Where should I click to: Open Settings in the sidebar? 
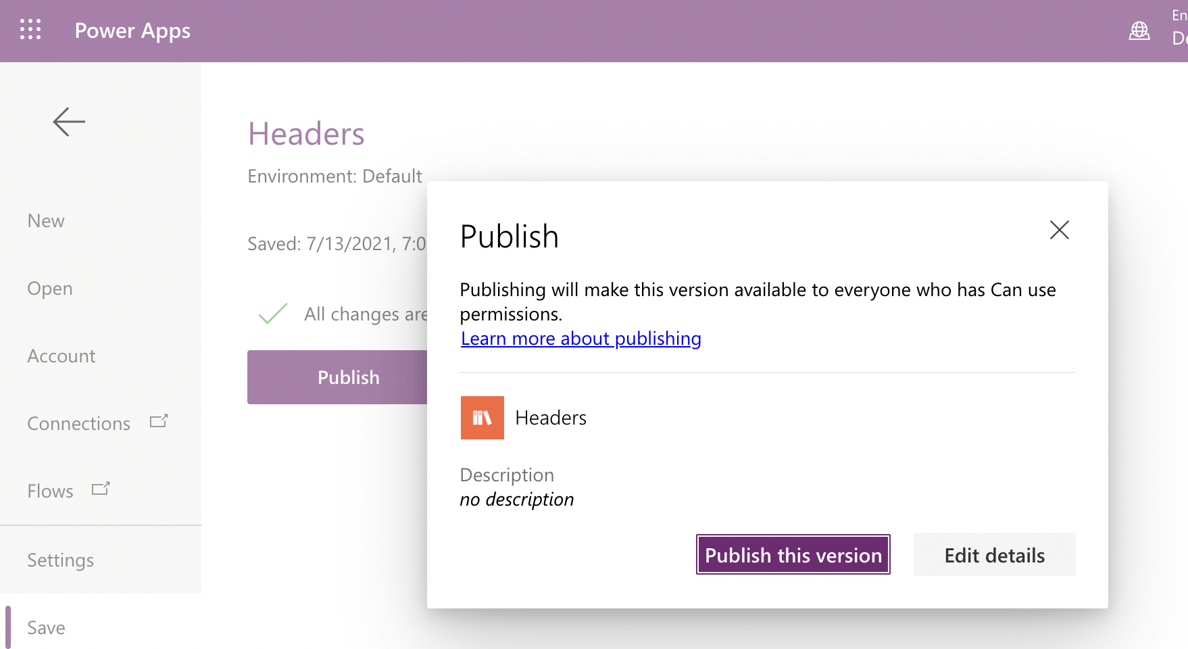61,560
